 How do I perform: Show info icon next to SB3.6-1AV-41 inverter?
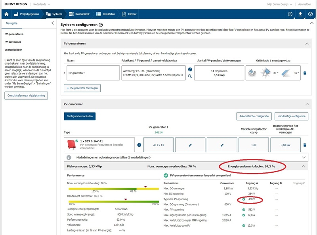click(139, 145)
